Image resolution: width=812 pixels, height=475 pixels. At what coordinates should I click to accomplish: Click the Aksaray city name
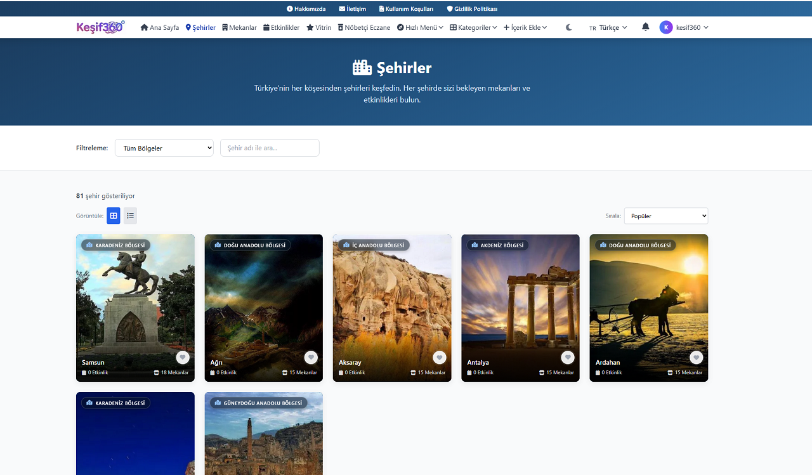350,363
